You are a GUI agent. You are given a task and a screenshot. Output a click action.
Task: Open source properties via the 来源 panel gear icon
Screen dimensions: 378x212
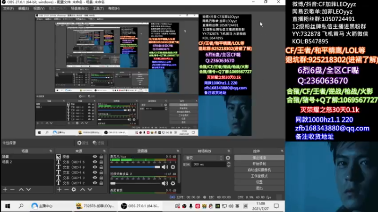pos(74,189)
